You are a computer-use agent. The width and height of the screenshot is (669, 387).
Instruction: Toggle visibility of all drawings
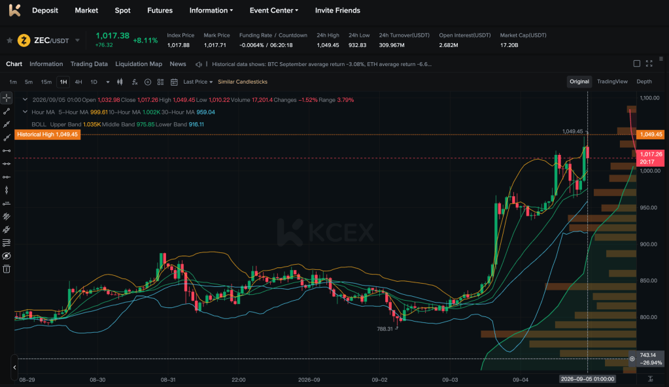point(7,256)
